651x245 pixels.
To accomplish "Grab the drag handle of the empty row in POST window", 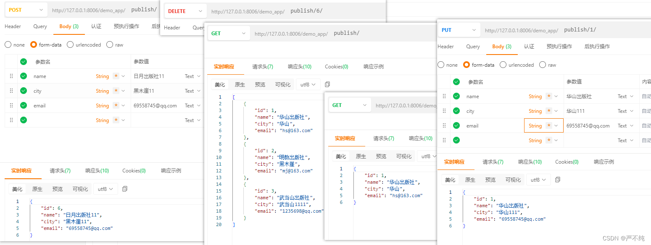I will 11,120.
